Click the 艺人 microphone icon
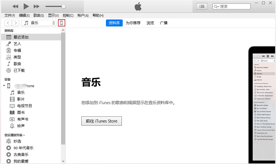Screen dimensions: 276x164 (8, 44)
